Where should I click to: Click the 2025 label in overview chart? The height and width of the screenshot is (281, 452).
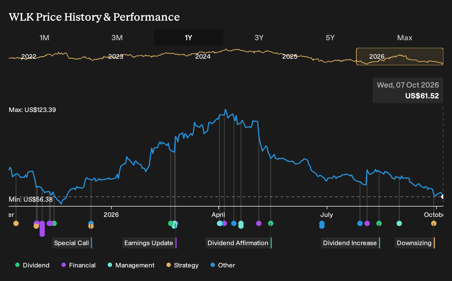290,57
